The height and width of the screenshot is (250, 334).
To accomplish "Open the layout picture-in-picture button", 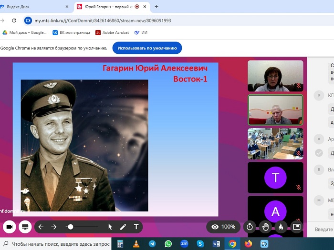I will 297,227.
